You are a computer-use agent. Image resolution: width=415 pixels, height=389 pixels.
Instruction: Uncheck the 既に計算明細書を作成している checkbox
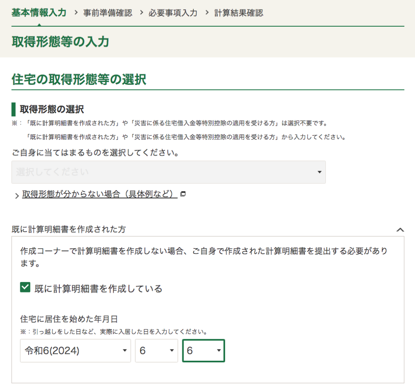(25, 287)
